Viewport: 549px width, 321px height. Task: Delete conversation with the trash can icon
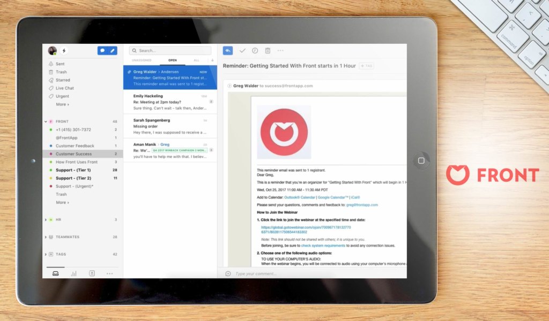pyautogui.click(x=268, y=50)
